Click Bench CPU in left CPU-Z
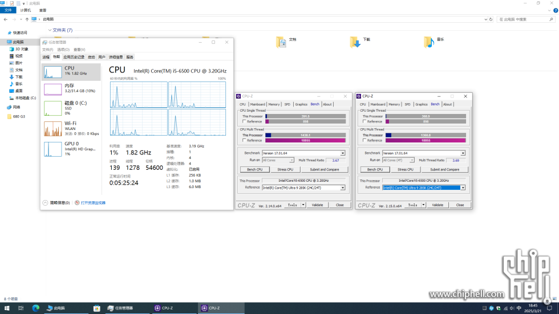Image resolution: width=559 pixels, height=314 pixels. pos(254,169)
